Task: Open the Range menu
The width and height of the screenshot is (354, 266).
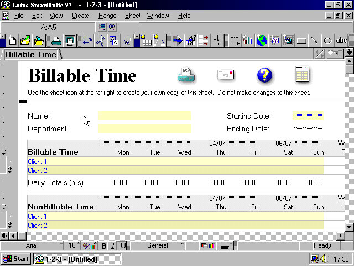Action: click(x=107, y=16)
